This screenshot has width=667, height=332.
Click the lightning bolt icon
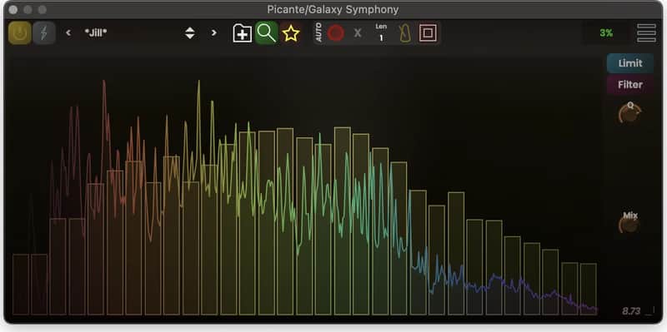pos(44,32)
